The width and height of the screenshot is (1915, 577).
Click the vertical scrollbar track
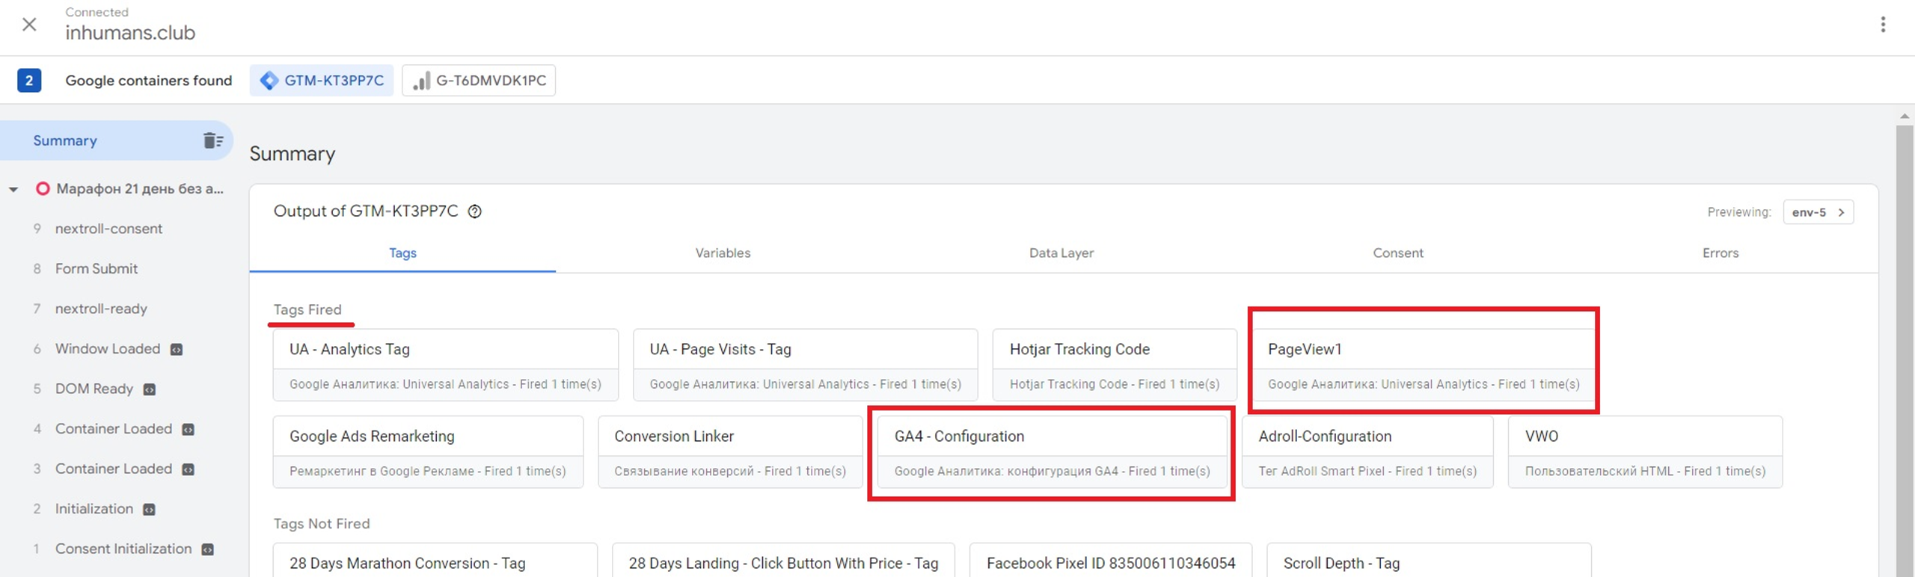1905,351
